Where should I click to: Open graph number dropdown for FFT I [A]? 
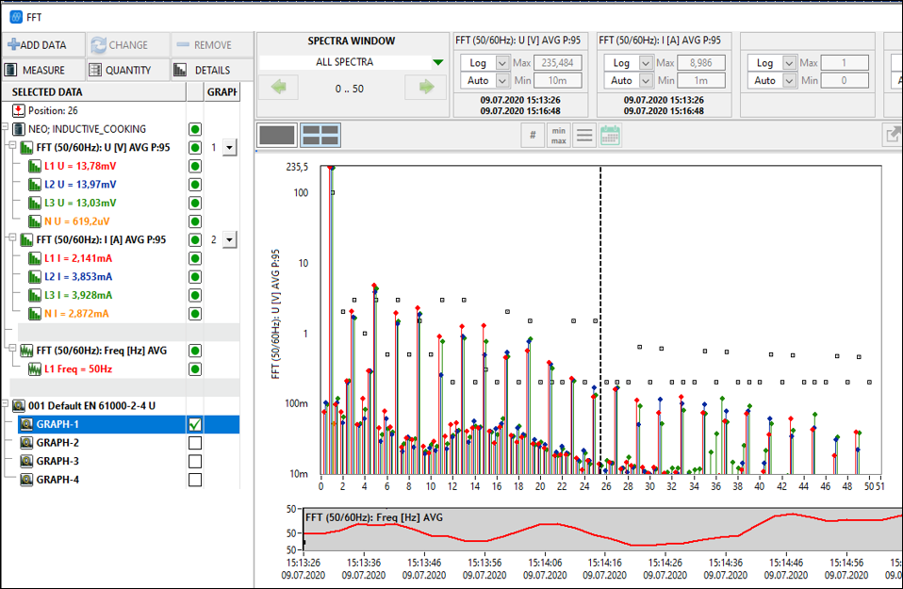tap(229, 240)
